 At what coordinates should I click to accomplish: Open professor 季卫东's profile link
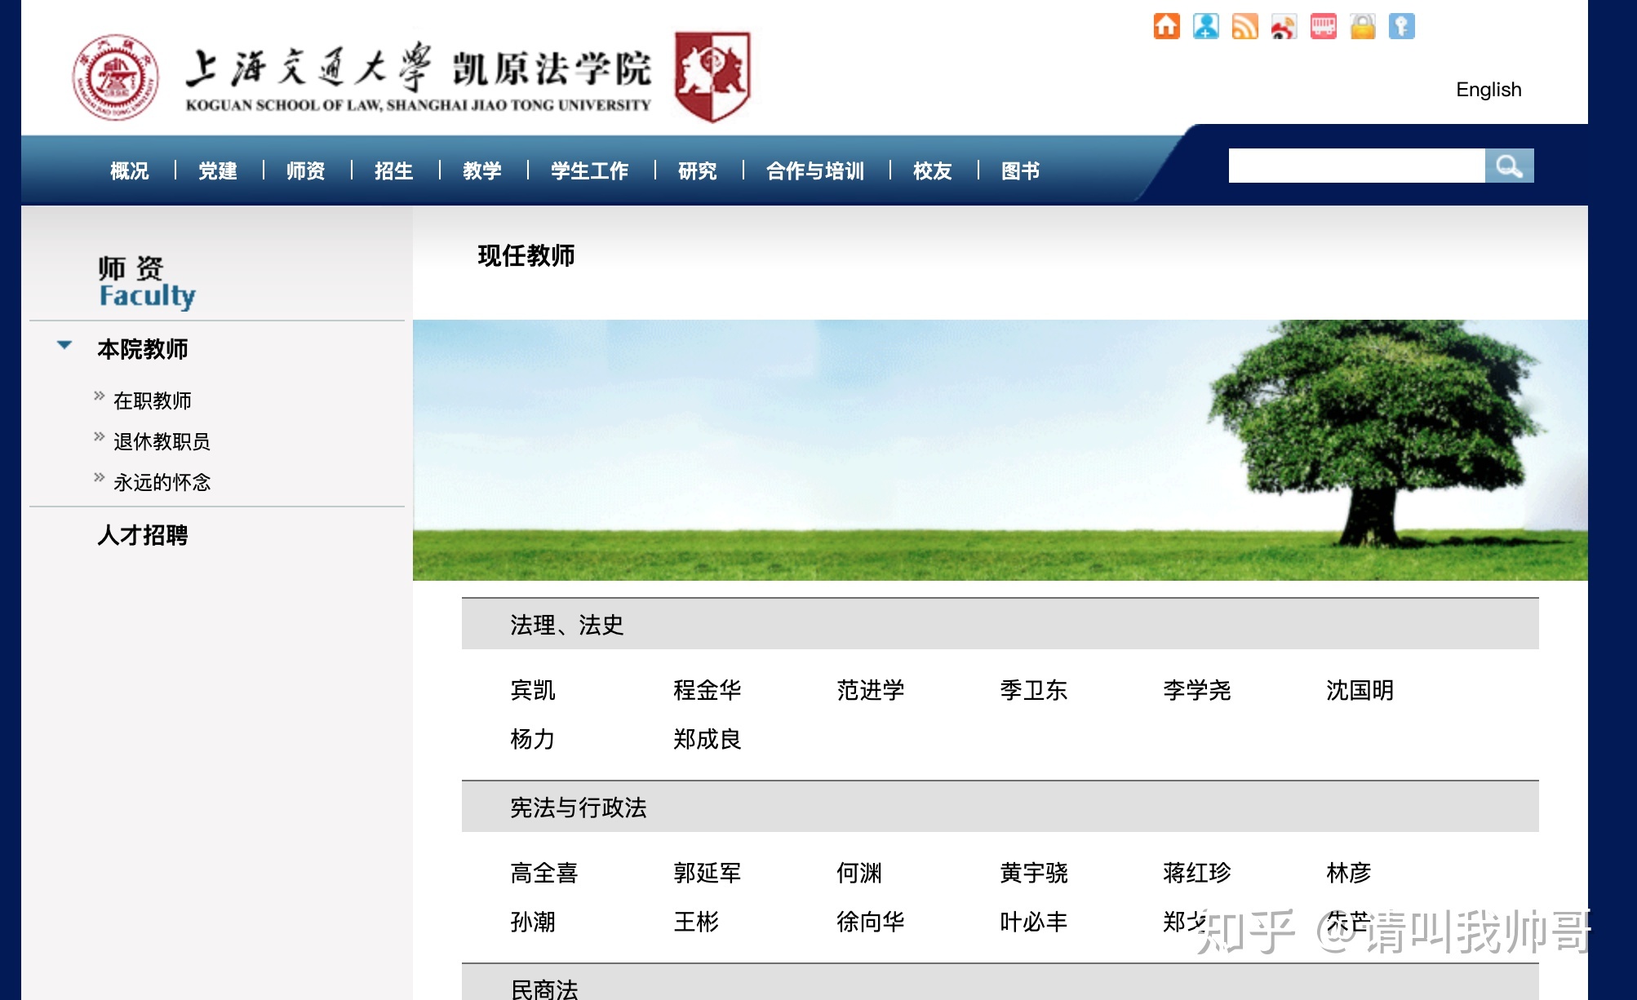[1032, 690]
